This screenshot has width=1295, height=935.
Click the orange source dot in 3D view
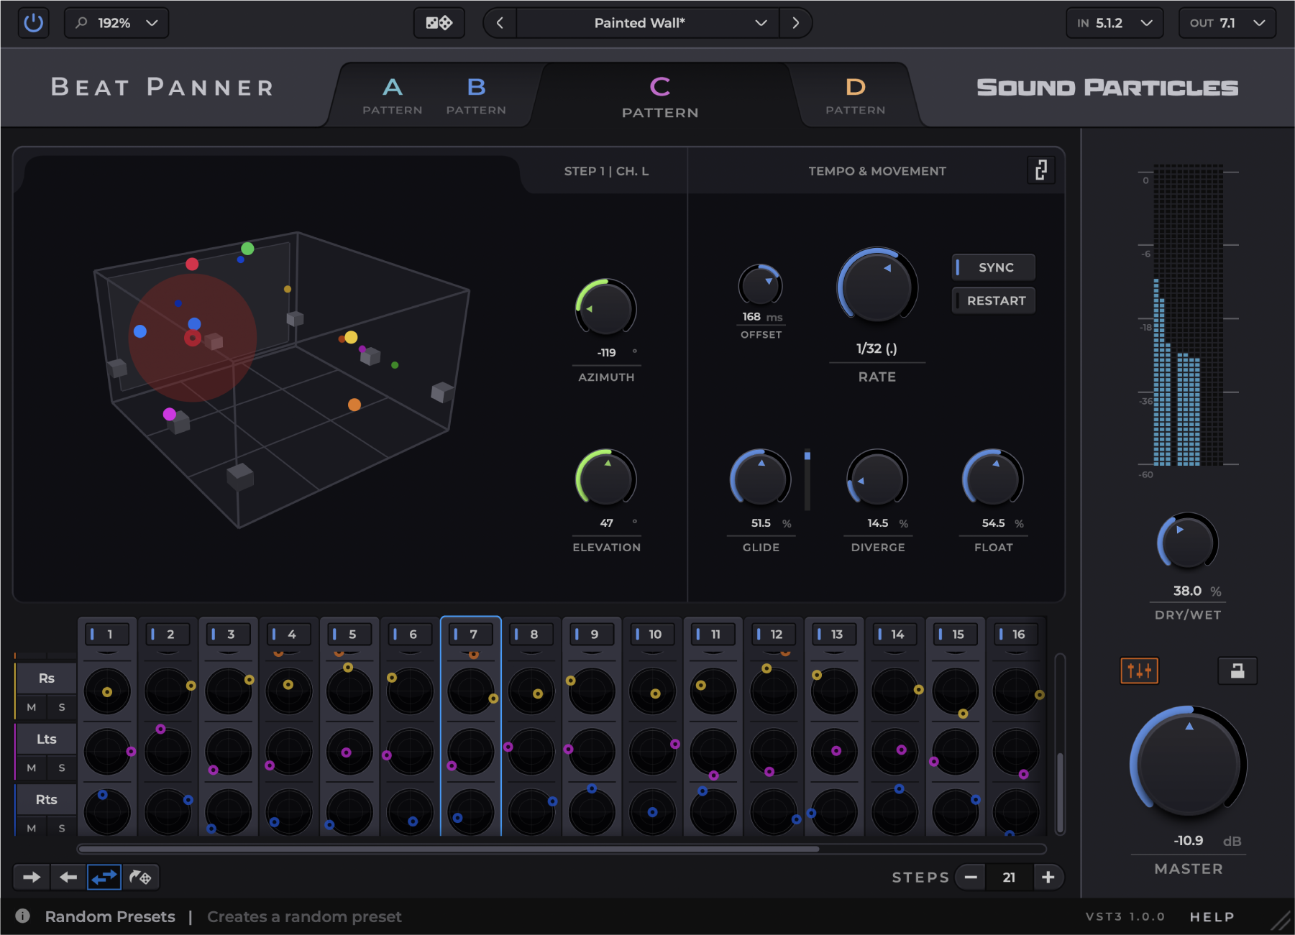[x=354, y=405]
